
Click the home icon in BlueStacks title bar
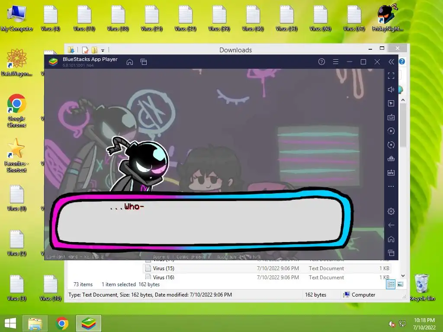click(130, 62)
